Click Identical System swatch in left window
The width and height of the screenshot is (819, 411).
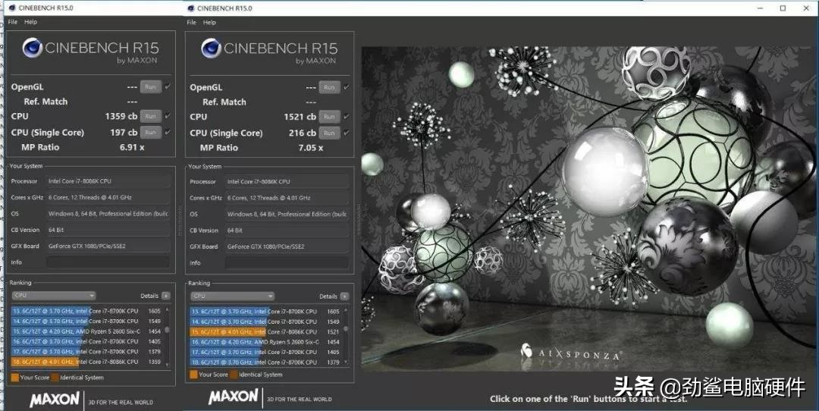coord(55,377)
